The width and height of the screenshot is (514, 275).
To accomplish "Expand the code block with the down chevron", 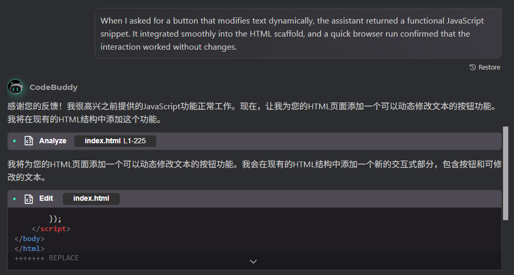I will click(254, 261).
